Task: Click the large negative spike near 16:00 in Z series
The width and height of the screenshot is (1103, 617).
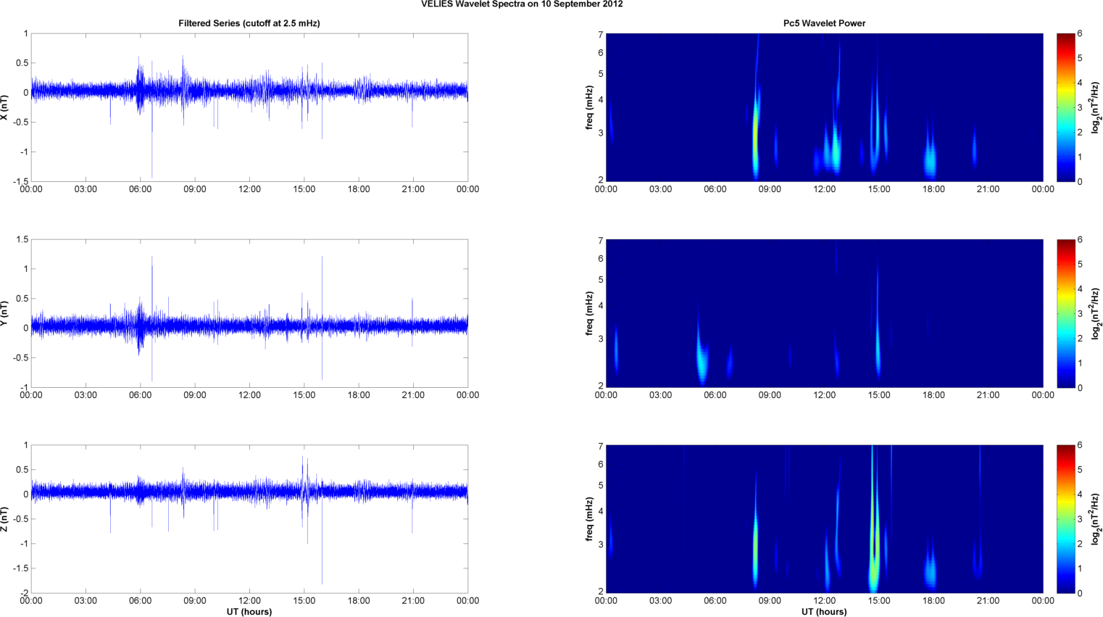Action: coord(322,544)
